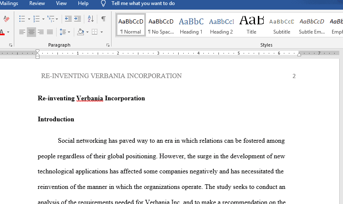Open the Line Spacing dropdown arrow
The height and width of the screenshot is (204, 343).
pos(69,32)
